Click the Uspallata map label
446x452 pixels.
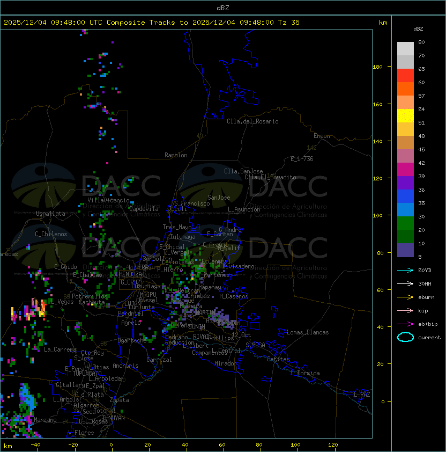(x=50, y=214)
